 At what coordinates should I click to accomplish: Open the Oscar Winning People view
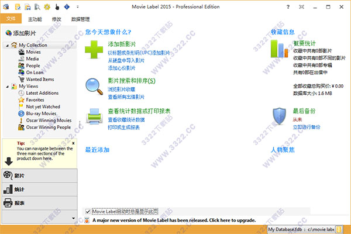pyautogui.click(x=49, y=127)
